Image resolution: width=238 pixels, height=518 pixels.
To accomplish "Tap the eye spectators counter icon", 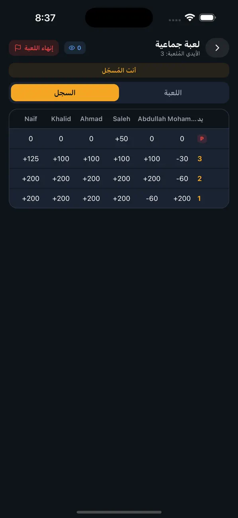I will pos(72,48).
